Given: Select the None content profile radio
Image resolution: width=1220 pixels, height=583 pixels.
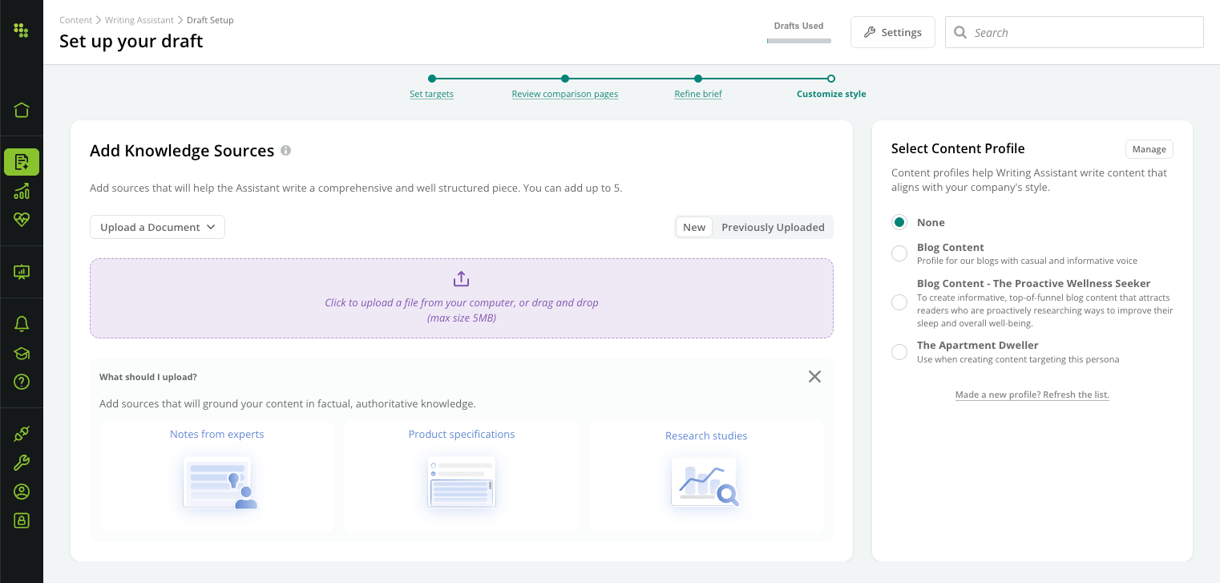Looking at the screenshot, I should tap(899, 222).
